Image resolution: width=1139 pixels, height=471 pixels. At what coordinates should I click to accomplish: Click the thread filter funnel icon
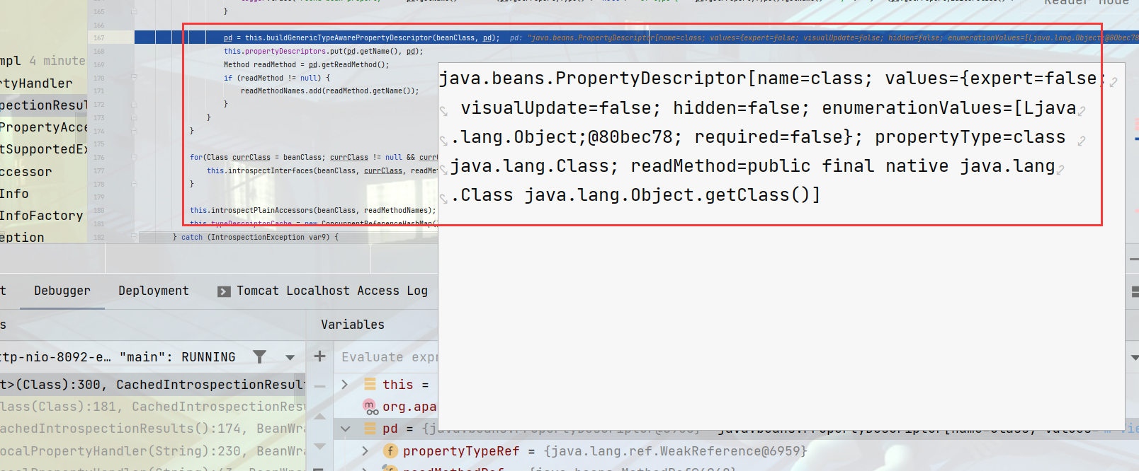point(260,357)
